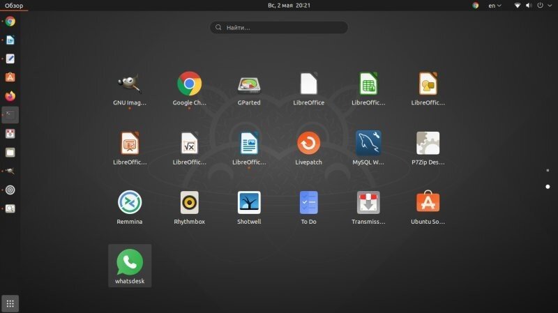Click Ubuntu Software icon in the dock
Viewport: 558px width, 313px height.
(x=10, y=77)
